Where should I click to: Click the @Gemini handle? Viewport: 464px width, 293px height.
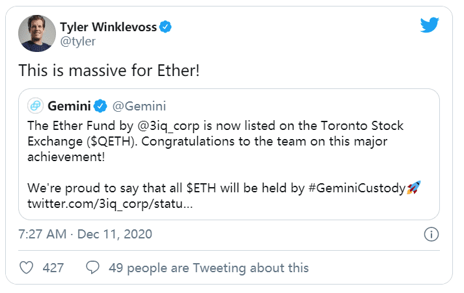(x=135, y=105)
